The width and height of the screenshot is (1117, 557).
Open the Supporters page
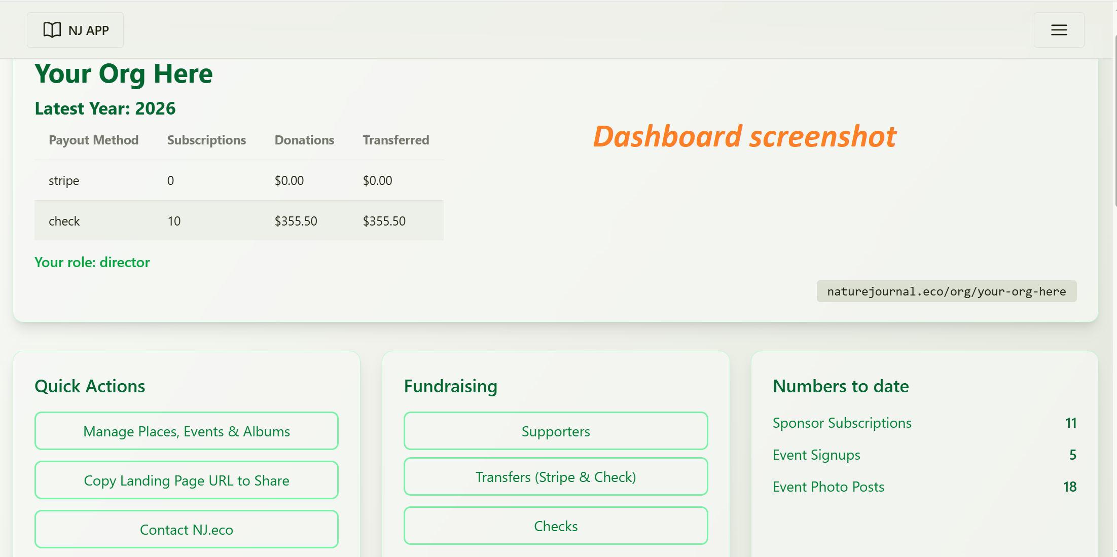point(555,431)
